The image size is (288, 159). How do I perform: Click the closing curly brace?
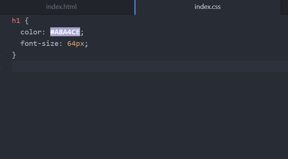pyautogui.click(x=14, y=55)
